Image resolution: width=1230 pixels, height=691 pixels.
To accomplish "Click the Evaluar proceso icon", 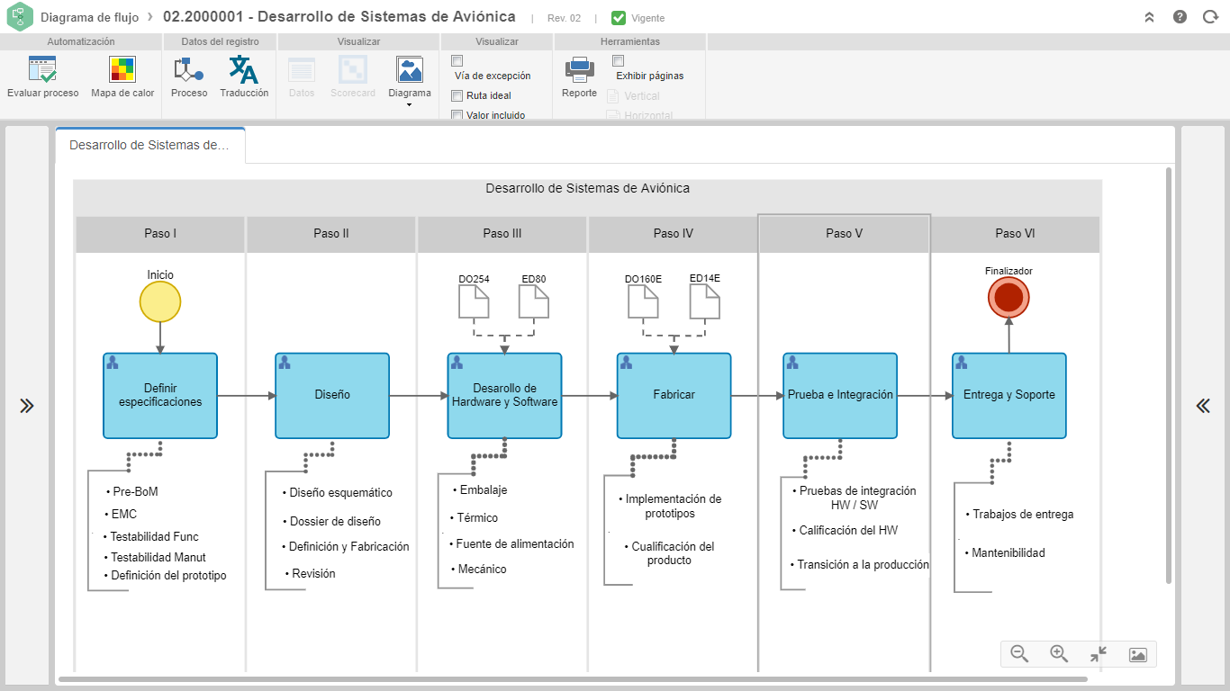I will tap(42, 70).
